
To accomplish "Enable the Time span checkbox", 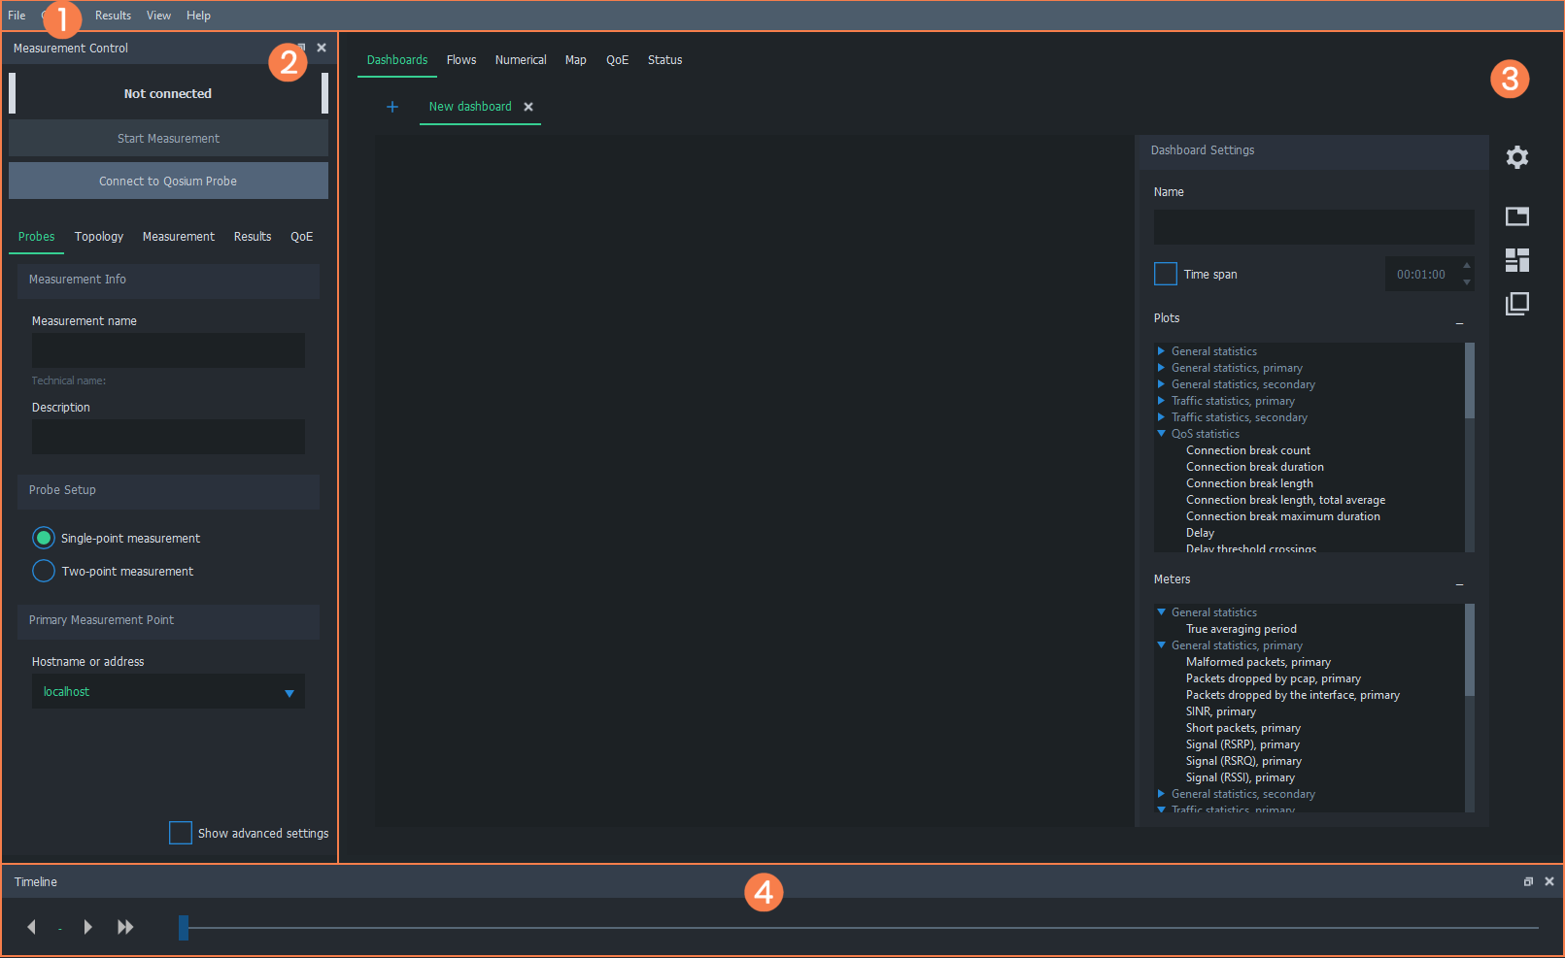I will click(x=1165, y=274).
